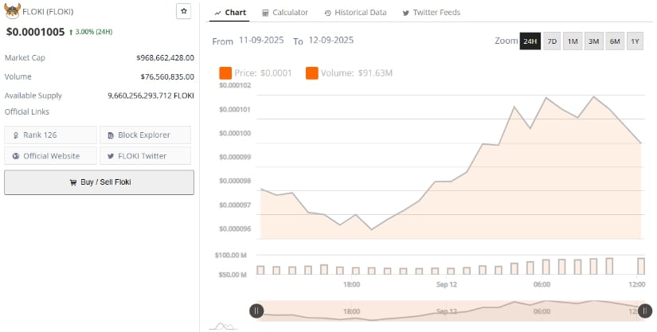Click the document icon on Block Explorer
Viewport: 657px width, 332px height.
[x=111, y=135]
